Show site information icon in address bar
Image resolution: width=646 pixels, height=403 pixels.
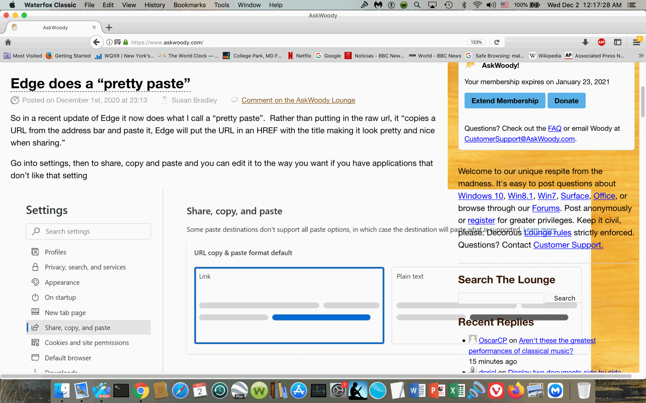109,42
